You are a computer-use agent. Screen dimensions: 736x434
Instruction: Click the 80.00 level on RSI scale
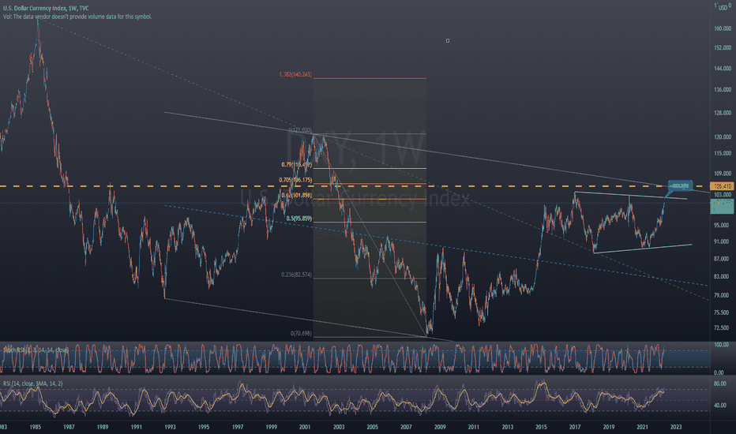point(720,383)
